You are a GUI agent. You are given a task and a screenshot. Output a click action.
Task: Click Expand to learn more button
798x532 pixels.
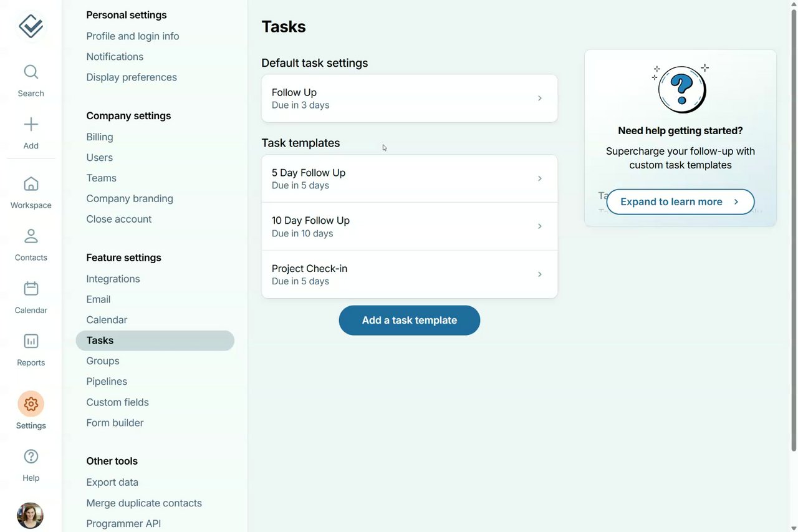tap(680, 202)
